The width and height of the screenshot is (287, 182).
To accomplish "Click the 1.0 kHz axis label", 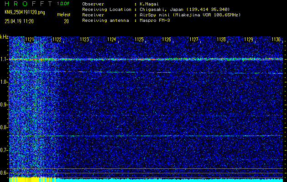I will (x=4, y=82).
